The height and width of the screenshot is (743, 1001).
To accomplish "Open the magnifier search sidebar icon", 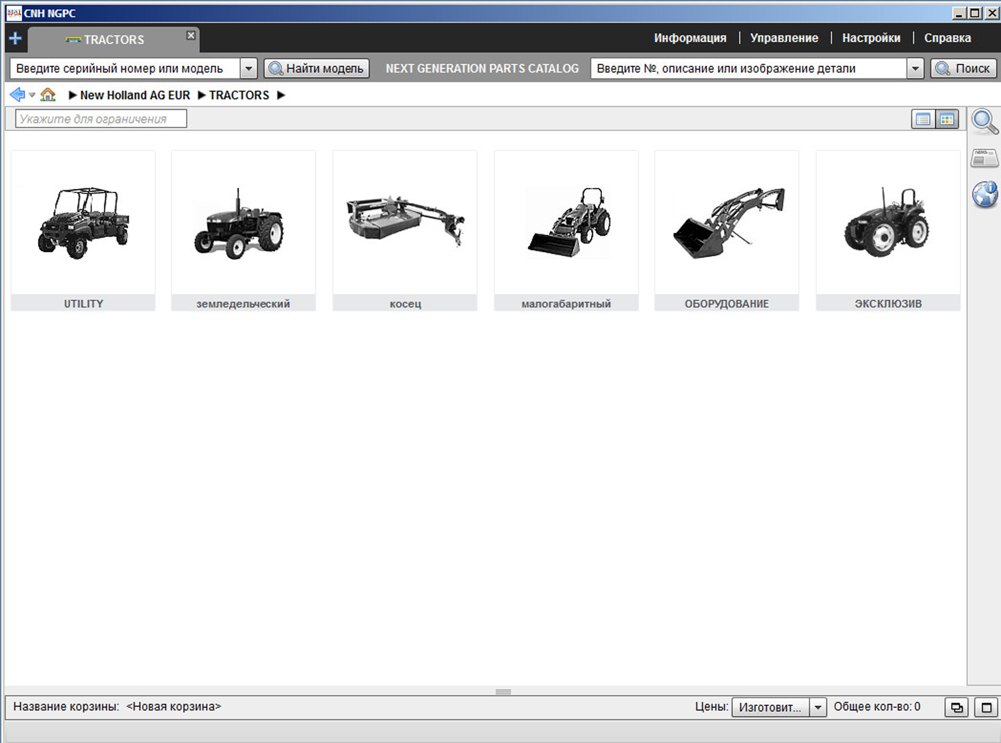I will [984, 121].
